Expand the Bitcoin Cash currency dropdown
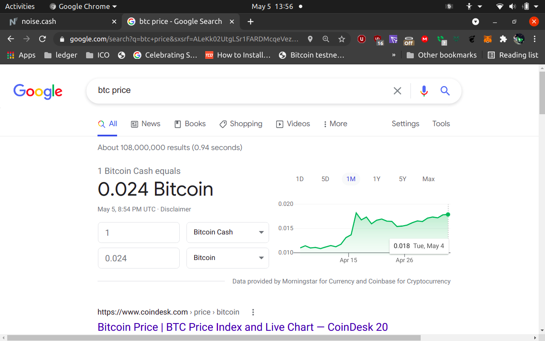This screenshot has height=341, width=545. click(x=228, y=232)
